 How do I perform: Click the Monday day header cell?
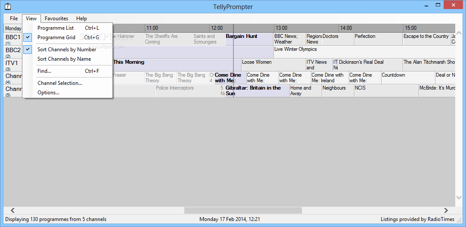pyautogui.click(x=13, y=28)
